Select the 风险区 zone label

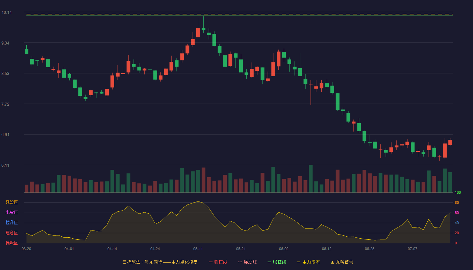point(11,202)
